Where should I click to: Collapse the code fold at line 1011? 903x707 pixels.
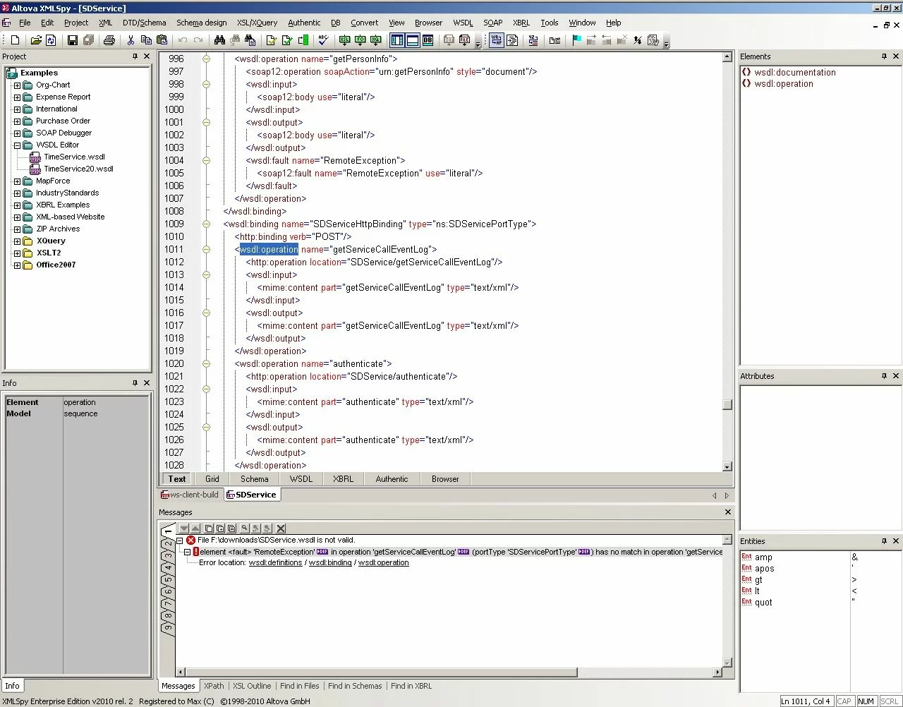[206, 249]
